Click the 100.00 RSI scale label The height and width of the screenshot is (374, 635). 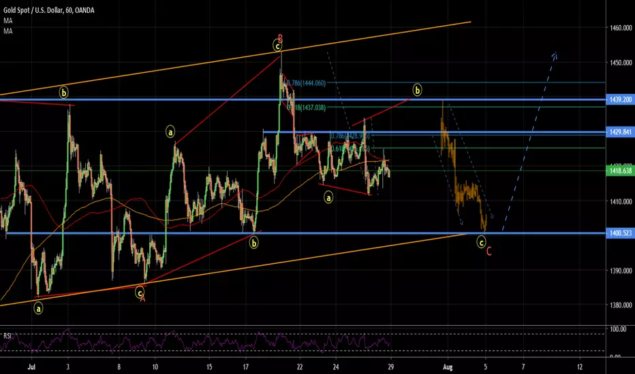[x=619, y=329]
